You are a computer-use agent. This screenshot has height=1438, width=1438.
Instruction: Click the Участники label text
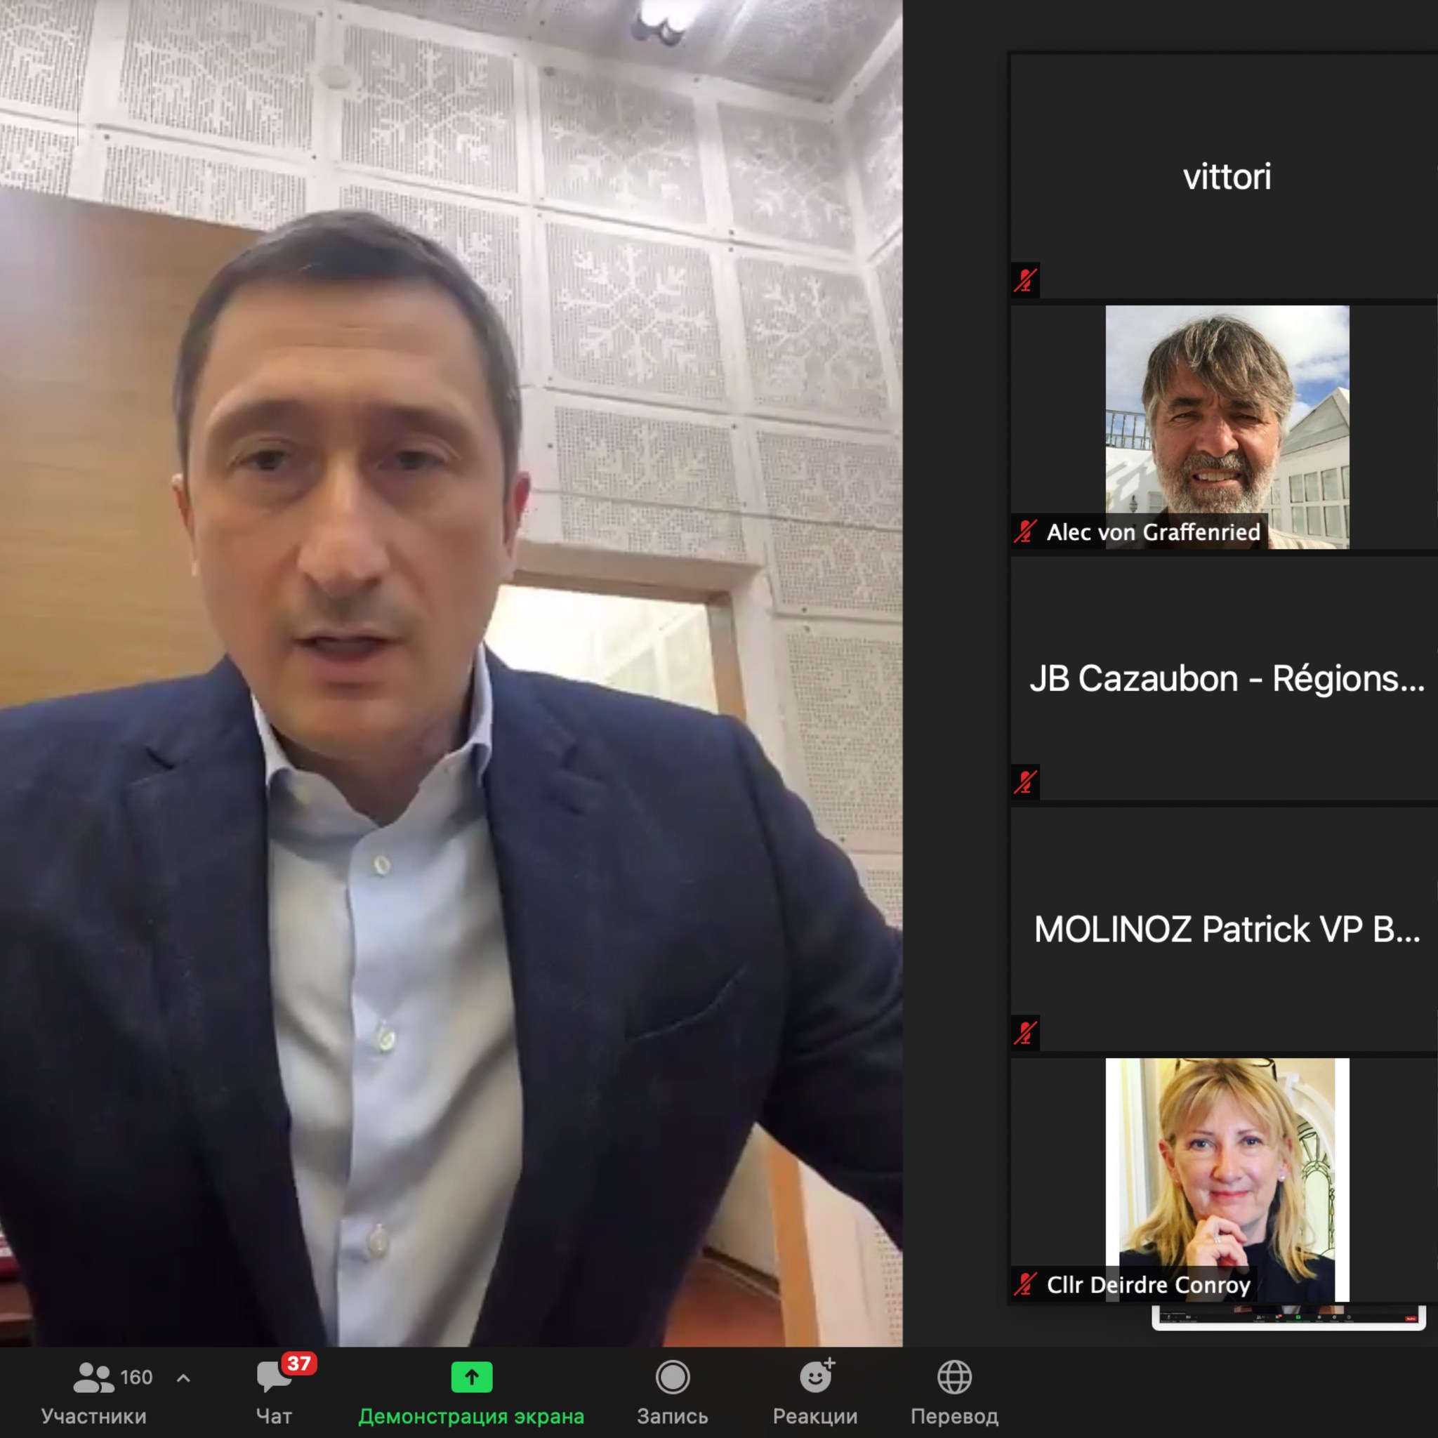point(94,1416)
